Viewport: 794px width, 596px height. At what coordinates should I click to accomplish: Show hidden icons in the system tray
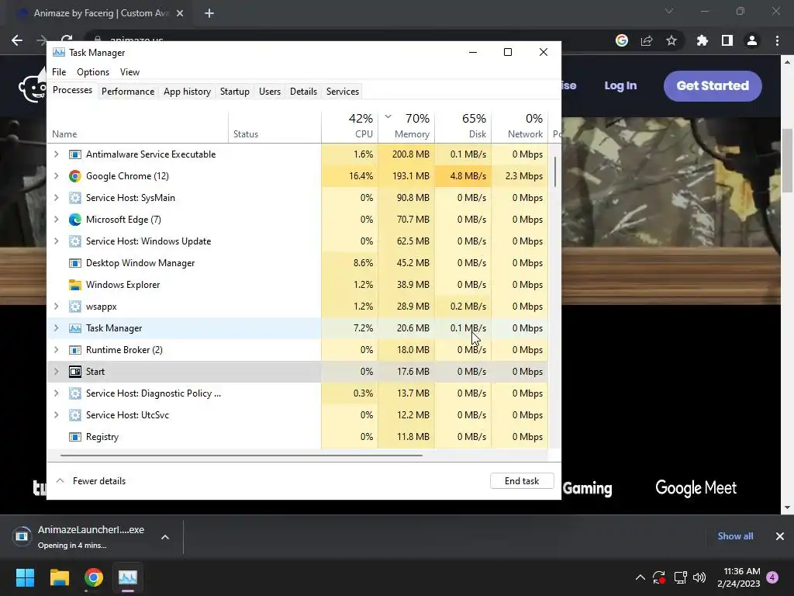click(x=640, y=577)
